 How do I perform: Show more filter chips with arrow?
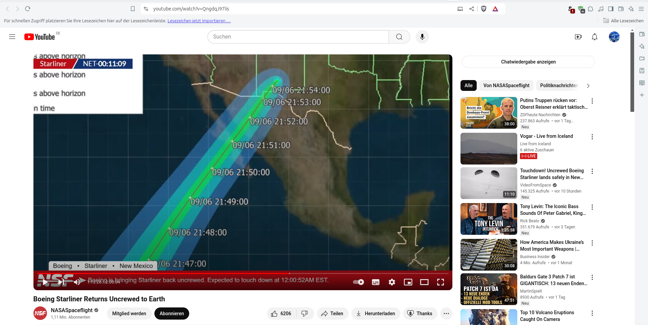[588, 86]
